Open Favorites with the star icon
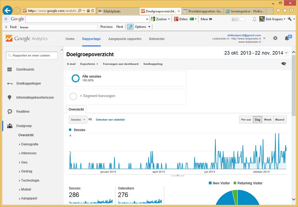This screenshot has width=298, height=207. click(x=285, y=11)
